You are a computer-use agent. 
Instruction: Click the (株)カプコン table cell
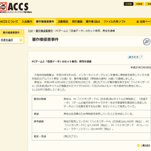71,137
